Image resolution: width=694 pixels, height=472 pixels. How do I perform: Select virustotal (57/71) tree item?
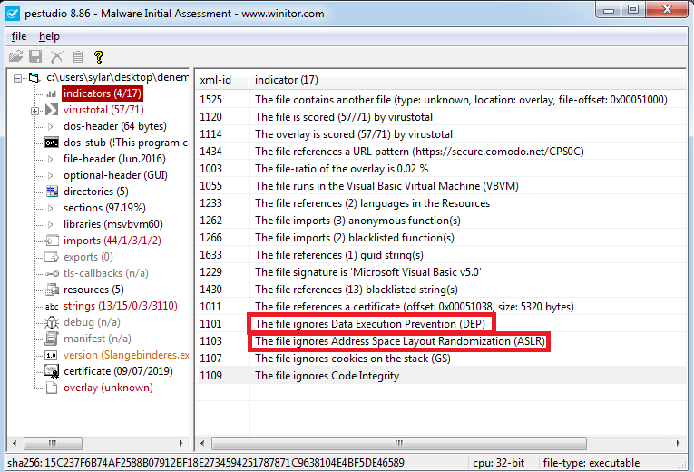click(x=103, y=110)
